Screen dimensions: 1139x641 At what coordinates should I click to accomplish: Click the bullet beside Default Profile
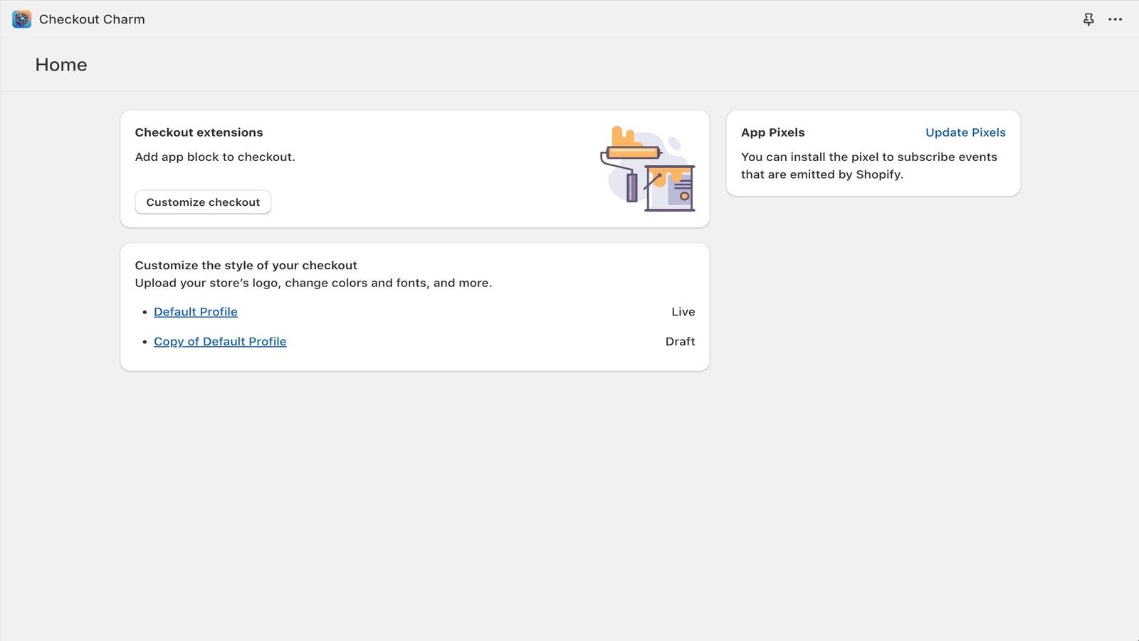pos(143,311)
